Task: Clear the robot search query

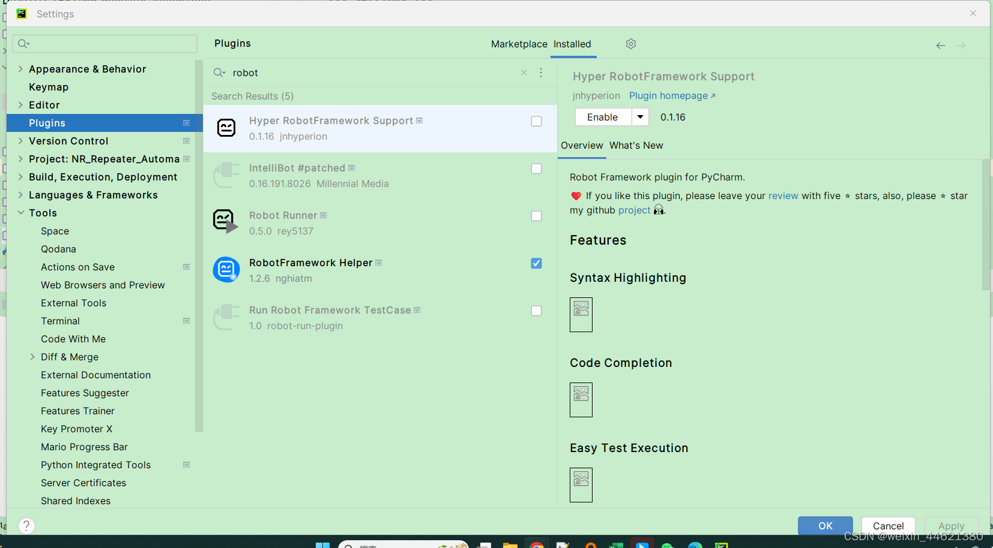Action: pos(524,73)
